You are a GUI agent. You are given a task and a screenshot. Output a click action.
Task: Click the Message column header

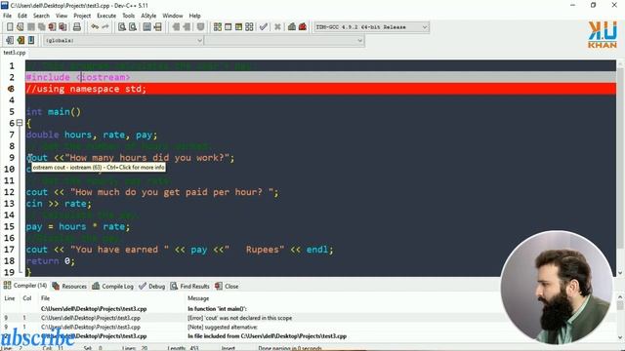pyautogui.click(x=198, y=298)
